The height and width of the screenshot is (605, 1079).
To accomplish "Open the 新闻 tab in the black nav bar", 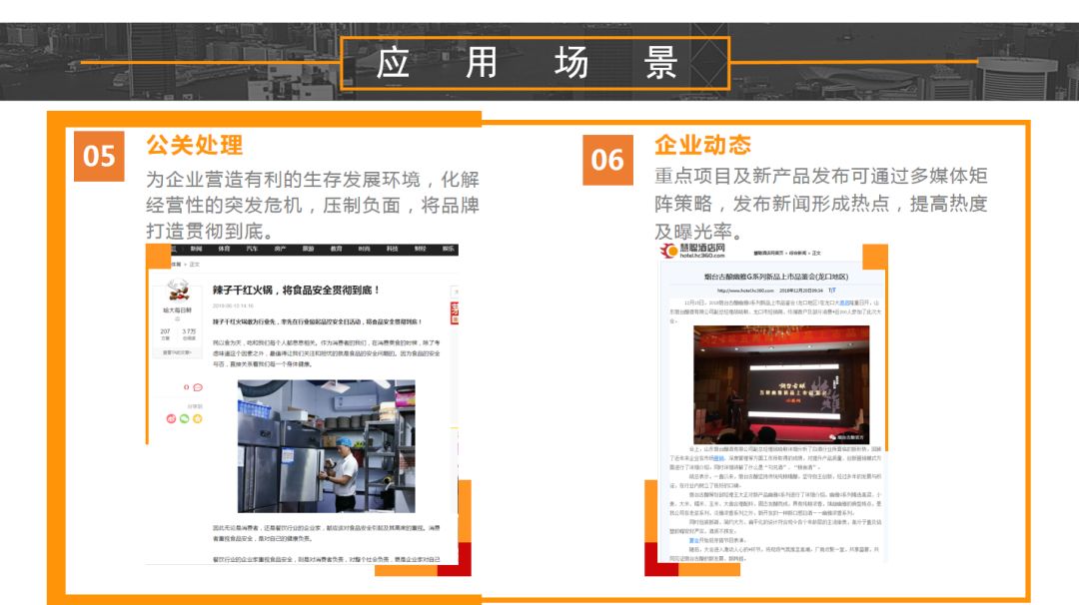I will click(x=196, y=249).
